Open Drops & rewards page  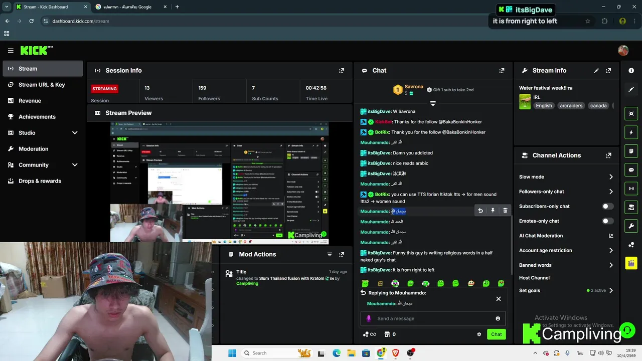[x=43, y=181]
